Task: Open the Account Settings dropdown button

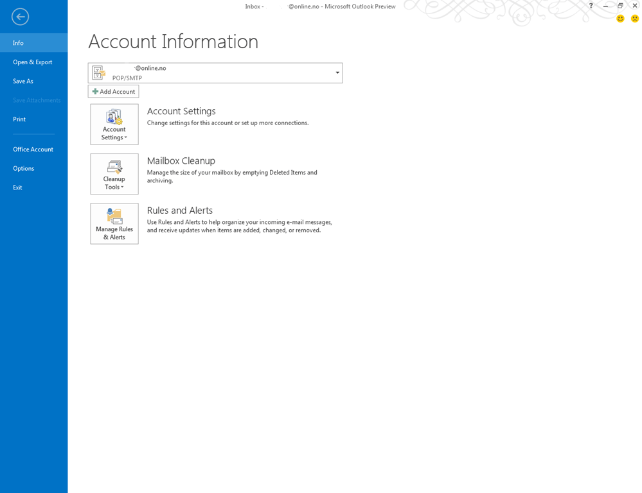Action: click(x=114, y=125)
